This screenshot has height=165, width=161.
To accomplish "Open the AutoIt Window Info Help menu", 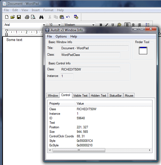I will (74, 37).
